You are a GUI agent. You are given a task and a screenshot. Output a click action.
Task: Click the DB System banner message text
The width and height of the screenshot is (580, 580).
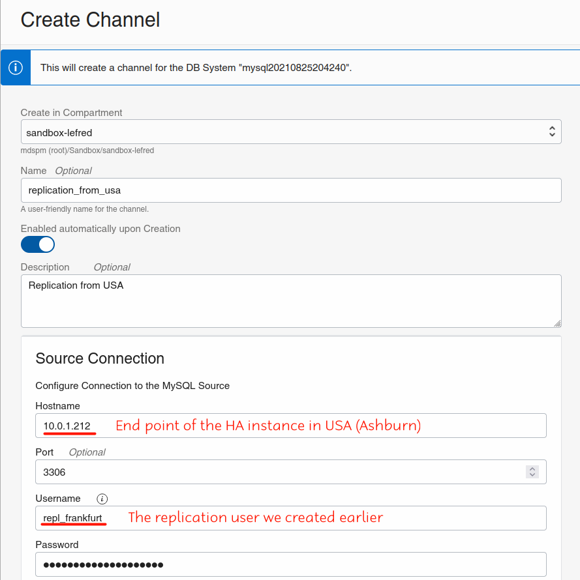pyautogui.click(x=196, y=68)
